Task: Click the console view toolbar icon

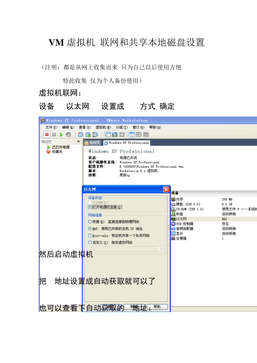Action: tap(146, 135)
